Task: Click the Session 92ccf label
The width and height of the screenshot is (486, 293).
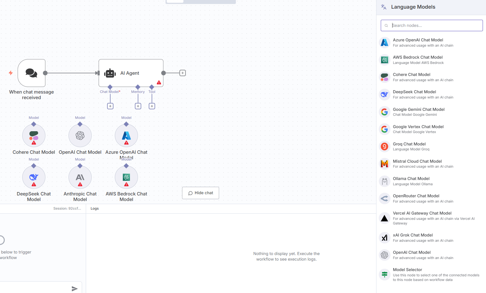Action: (x=67, y=208)
